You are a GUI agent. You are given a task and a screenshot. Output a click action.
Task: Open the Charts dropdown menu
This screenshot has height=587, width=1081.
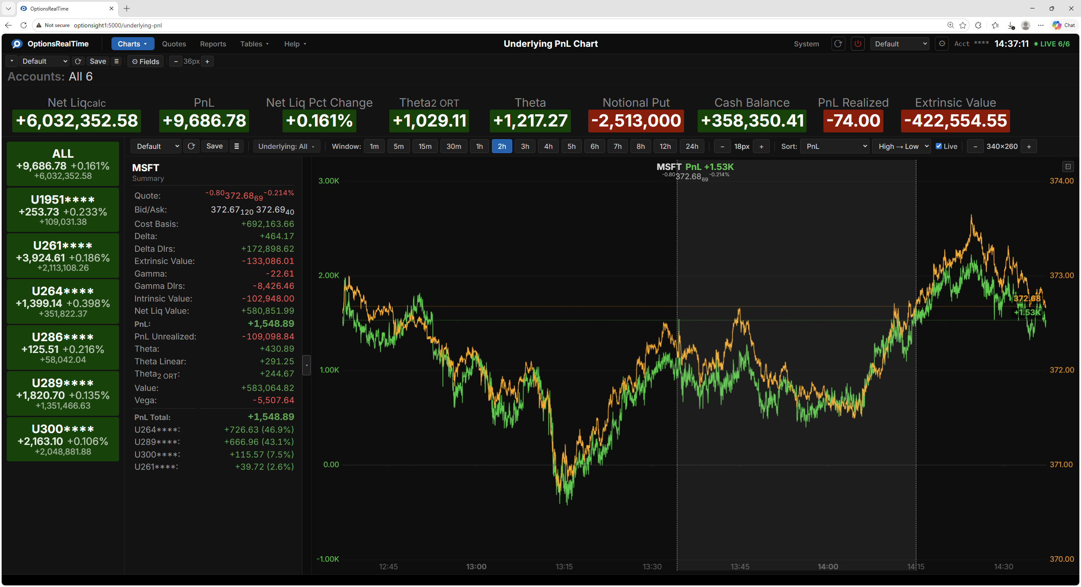pyautogui.click(x=133, y=44)
